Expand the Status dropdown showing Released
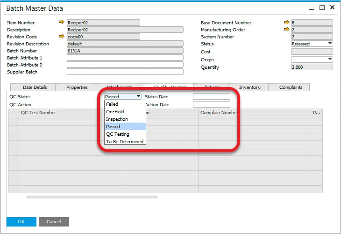This screenshot has width=341, height=234. click(330, 44)
